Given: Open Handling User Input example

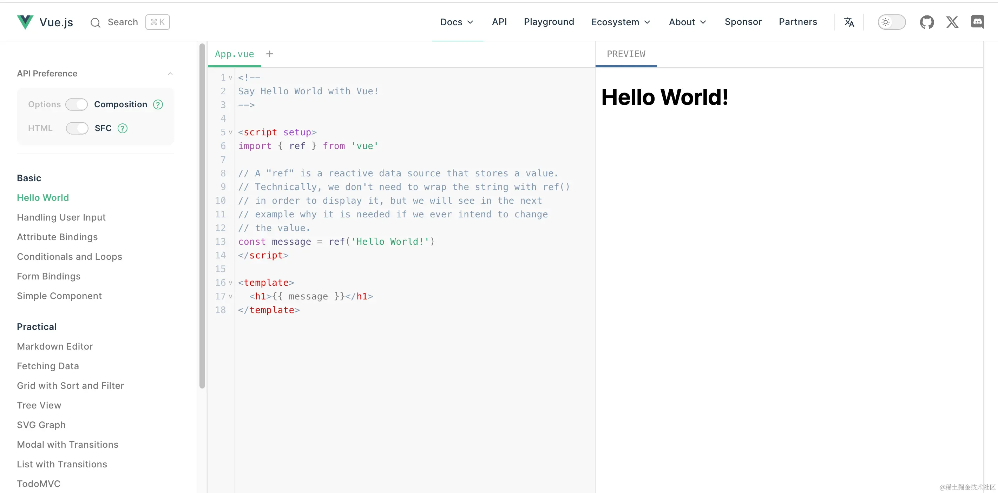Looking at the screenshot, I should pos(61,217).
